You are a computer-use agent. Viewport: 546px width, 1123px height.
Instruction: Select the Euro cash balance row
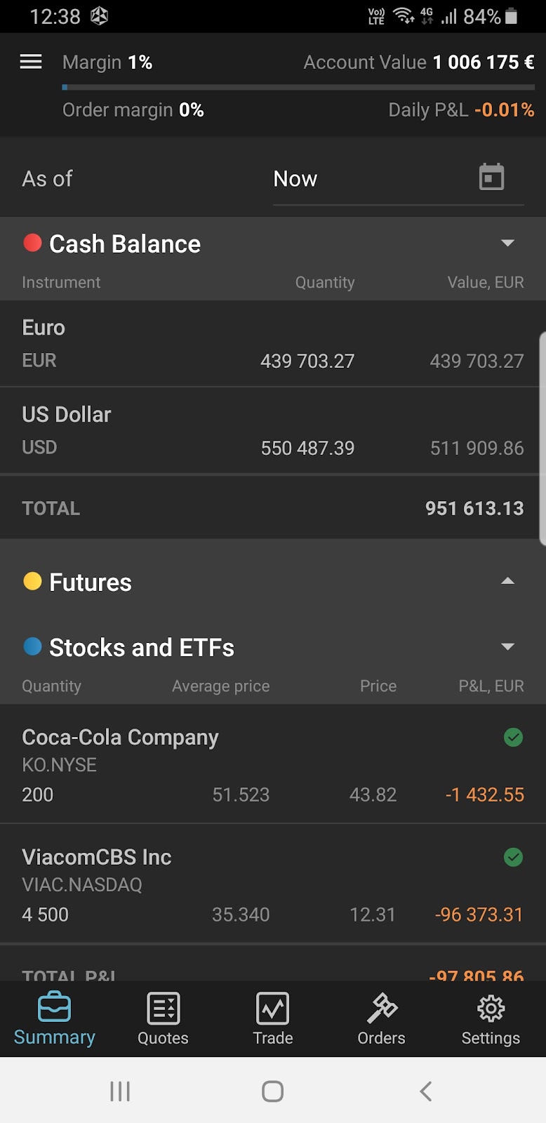272,344
